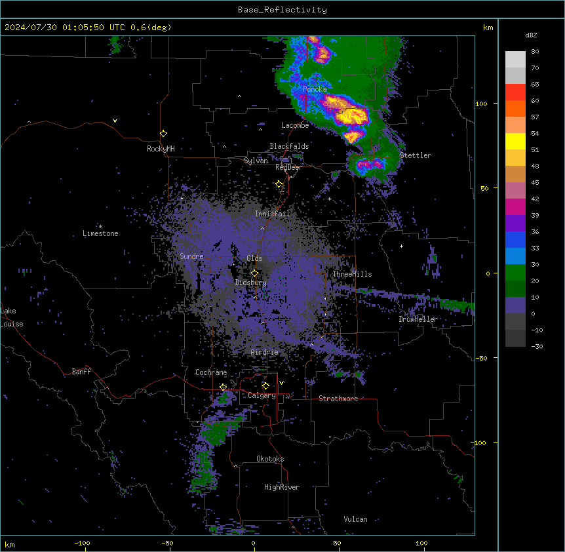This screenshot has height=552, width=565.
Task: Click the km unit label beside the timestamp bar
Action: coord(488,28)
